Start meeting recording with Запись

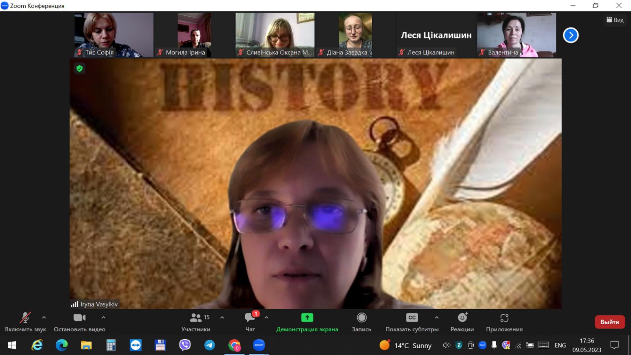coord(361,321)
